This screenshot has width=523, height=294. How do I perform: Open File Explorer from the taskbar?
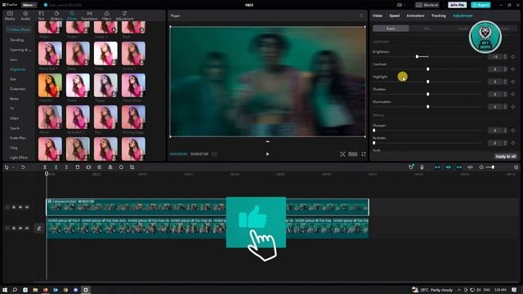point(35,290)
